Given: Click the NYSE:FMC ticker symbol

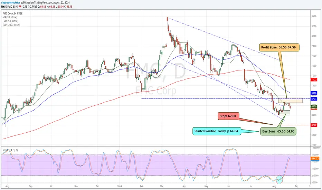Looking at the screenshot, I should (7, 7).
